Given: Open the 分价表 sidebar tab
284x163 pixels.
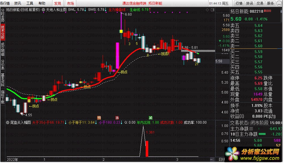Looking at the screenshot, I should tap(3, 64).
